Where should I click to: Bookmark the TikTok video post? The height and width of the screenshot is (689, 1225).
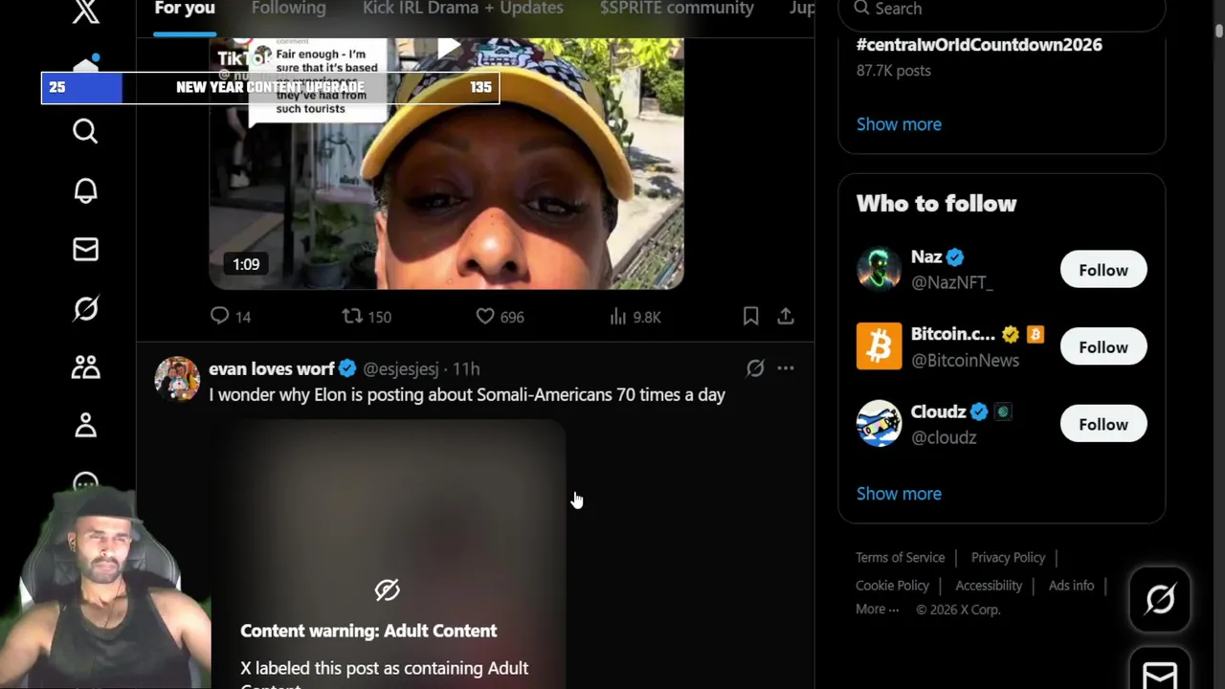[x=751, y=316]
